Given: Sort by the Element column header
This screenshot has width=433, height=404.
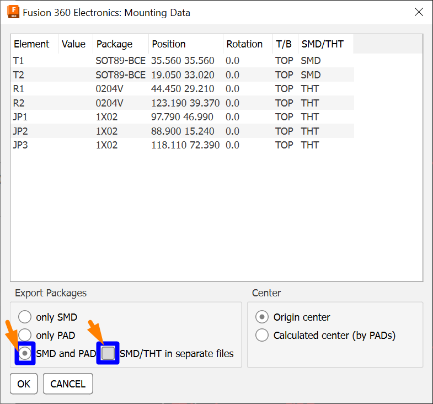Looking at the screenshot, I should point(34,44).
